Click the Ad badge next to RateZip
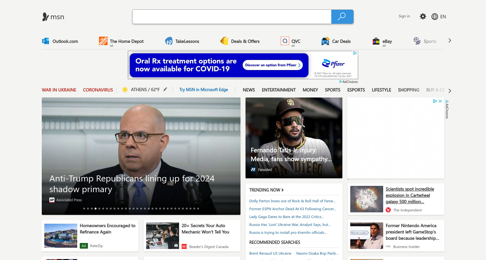Image resolution: width=486 pixels, height=260 pixels. pyautogui.click(x=84, y=246)
